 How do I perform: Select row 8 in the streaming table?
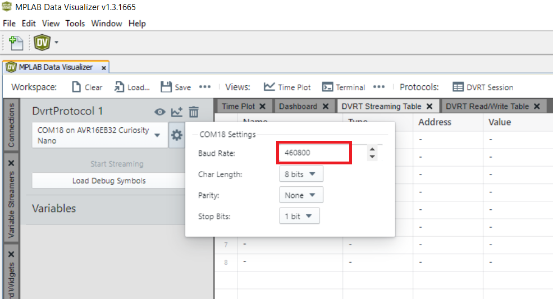point(383,263)
